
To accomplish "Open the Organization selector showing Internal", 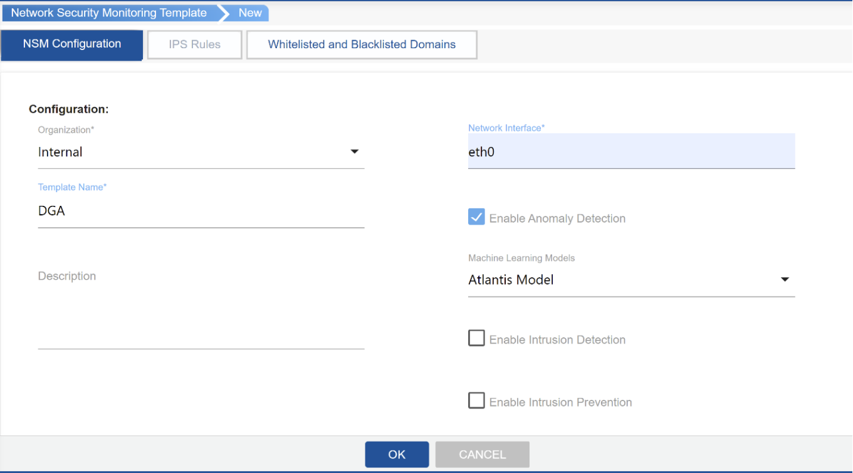I will click(188, 151).
